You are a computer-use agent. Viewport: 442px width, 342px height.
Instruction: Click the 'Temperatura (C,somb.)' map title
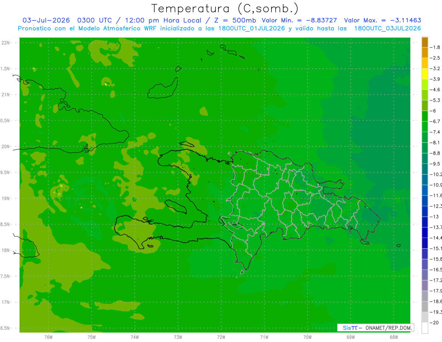[x=225, y=8]
